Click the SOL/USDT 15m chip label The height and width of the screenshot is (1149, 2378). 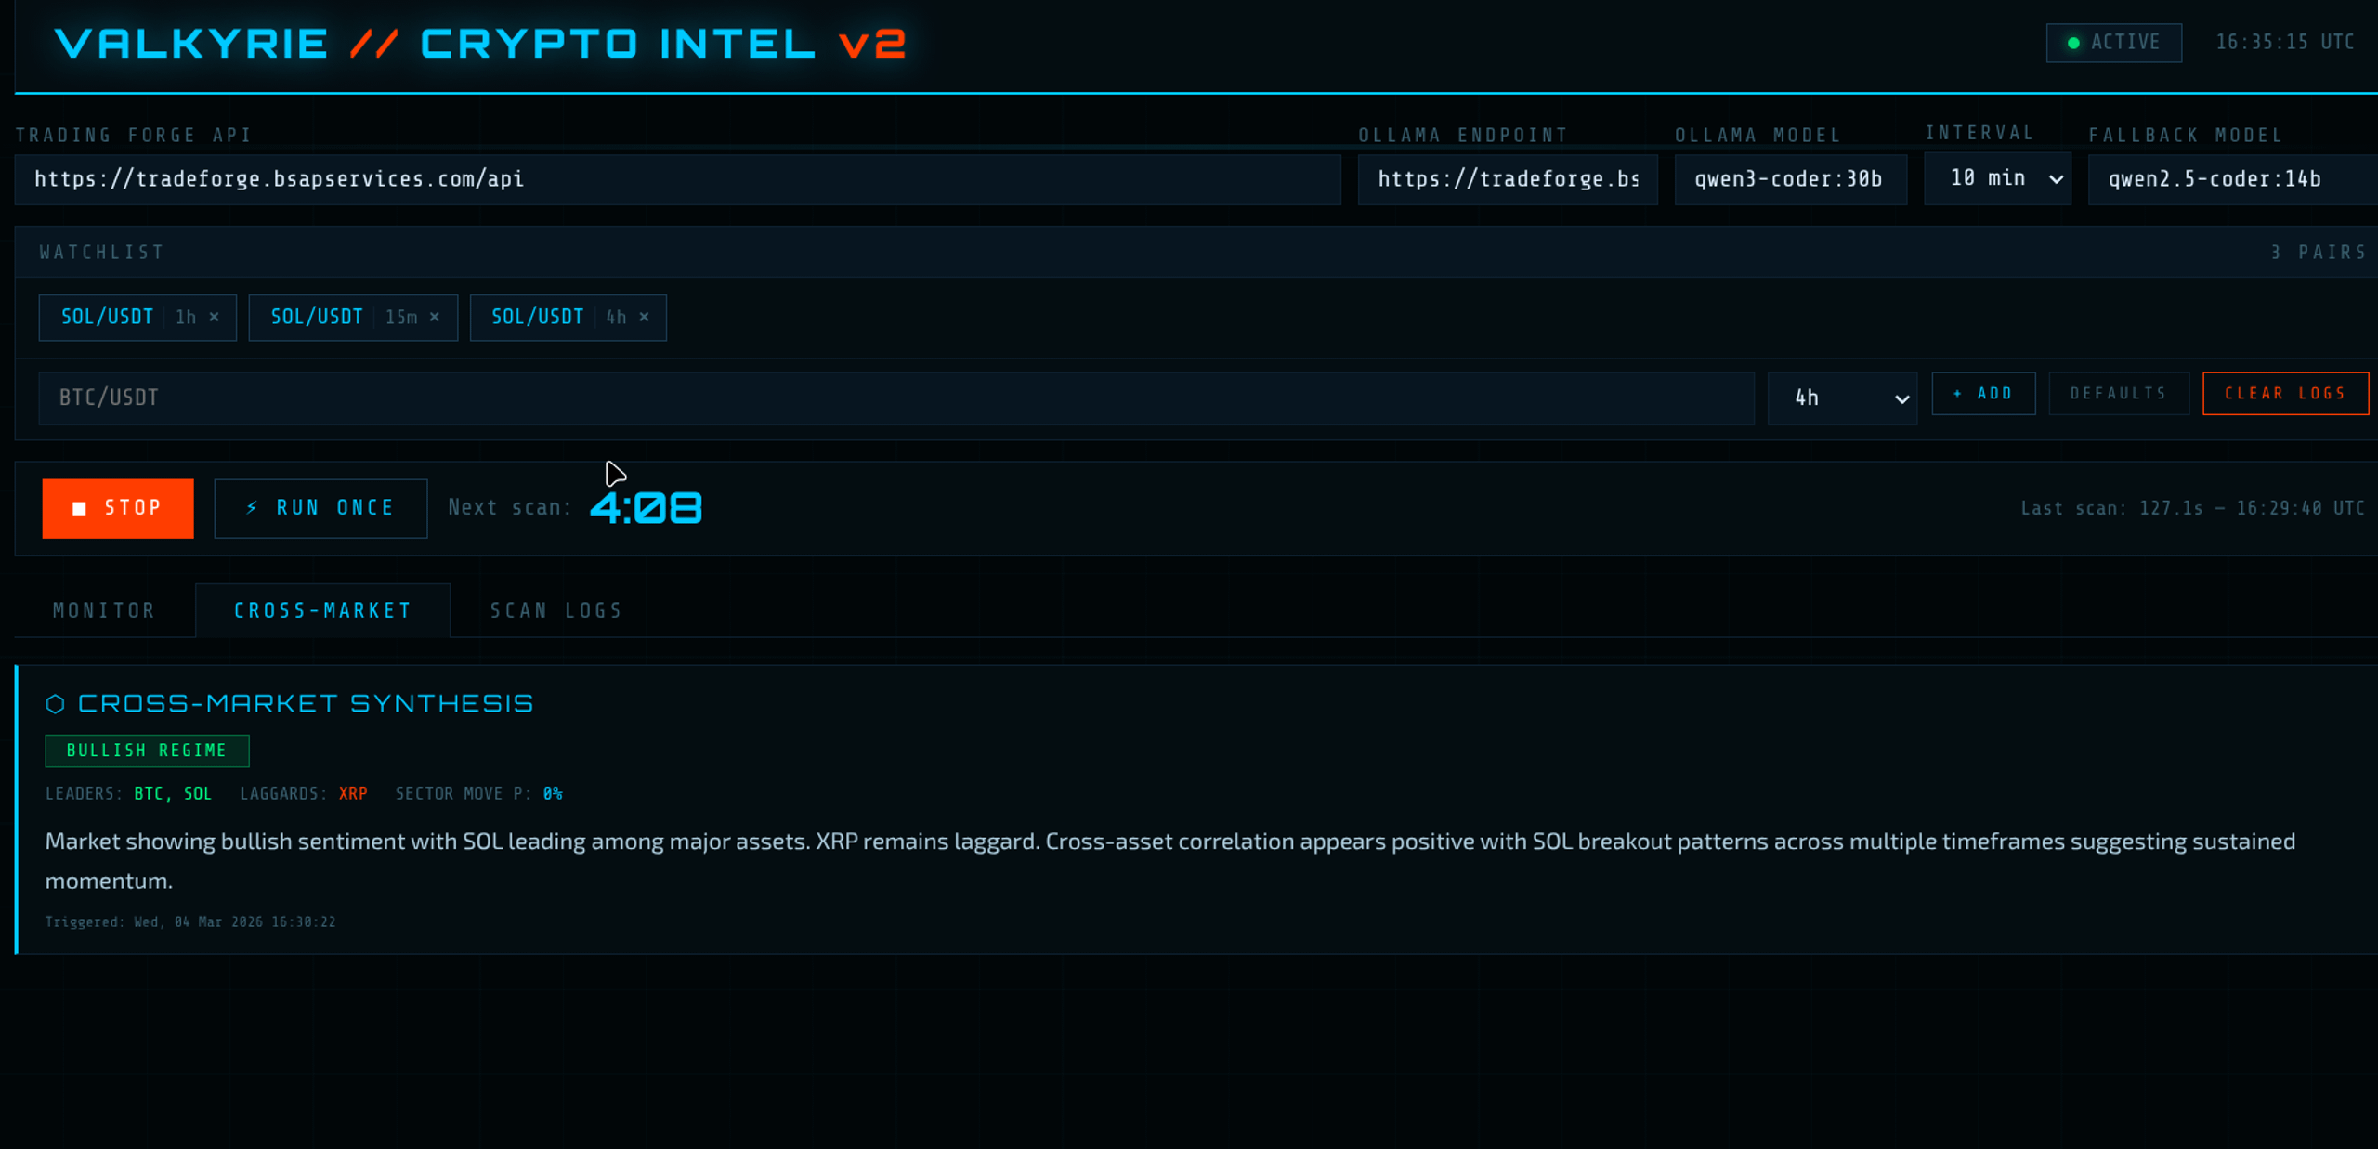pos(317,317)
